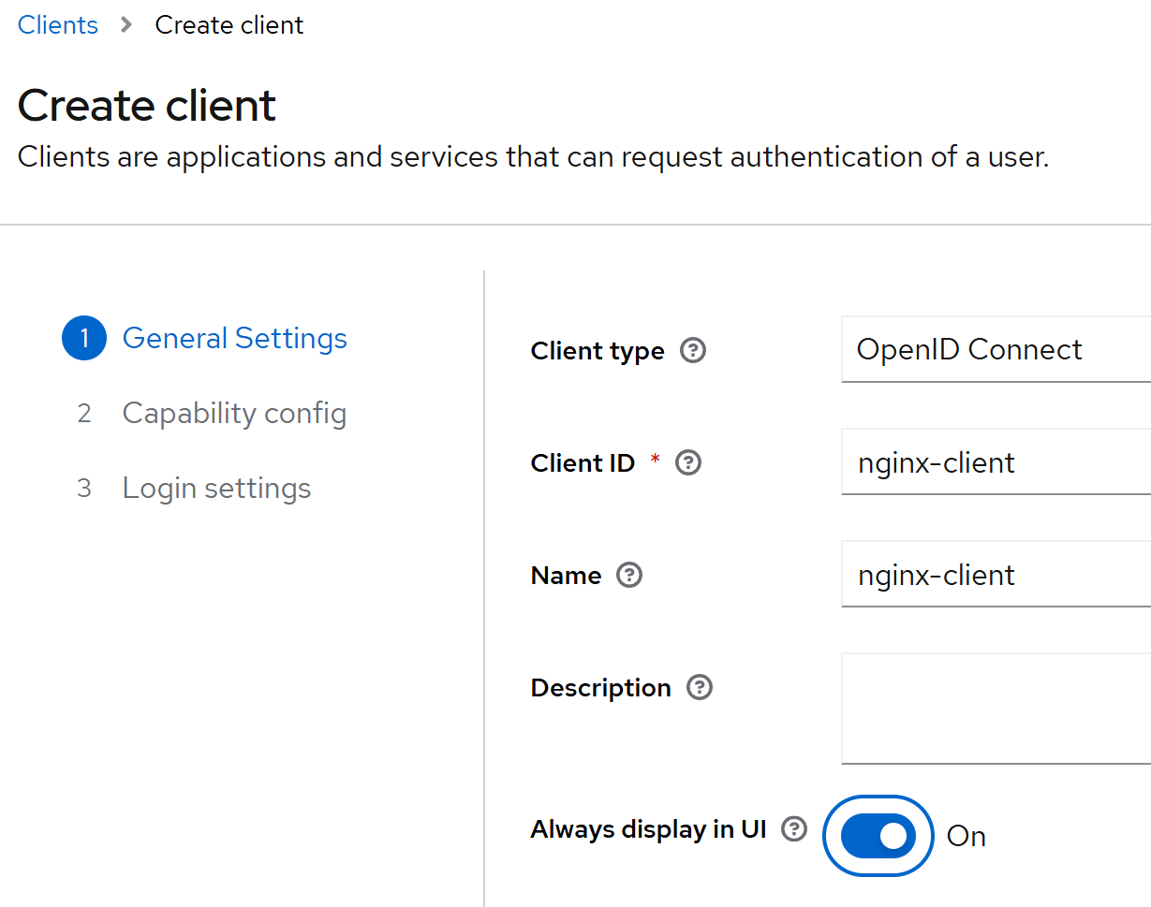Image resolution: width=1151 pixels, height=907 pixels.
Task: Click the Description help question icon
Action: pos(700,688)
